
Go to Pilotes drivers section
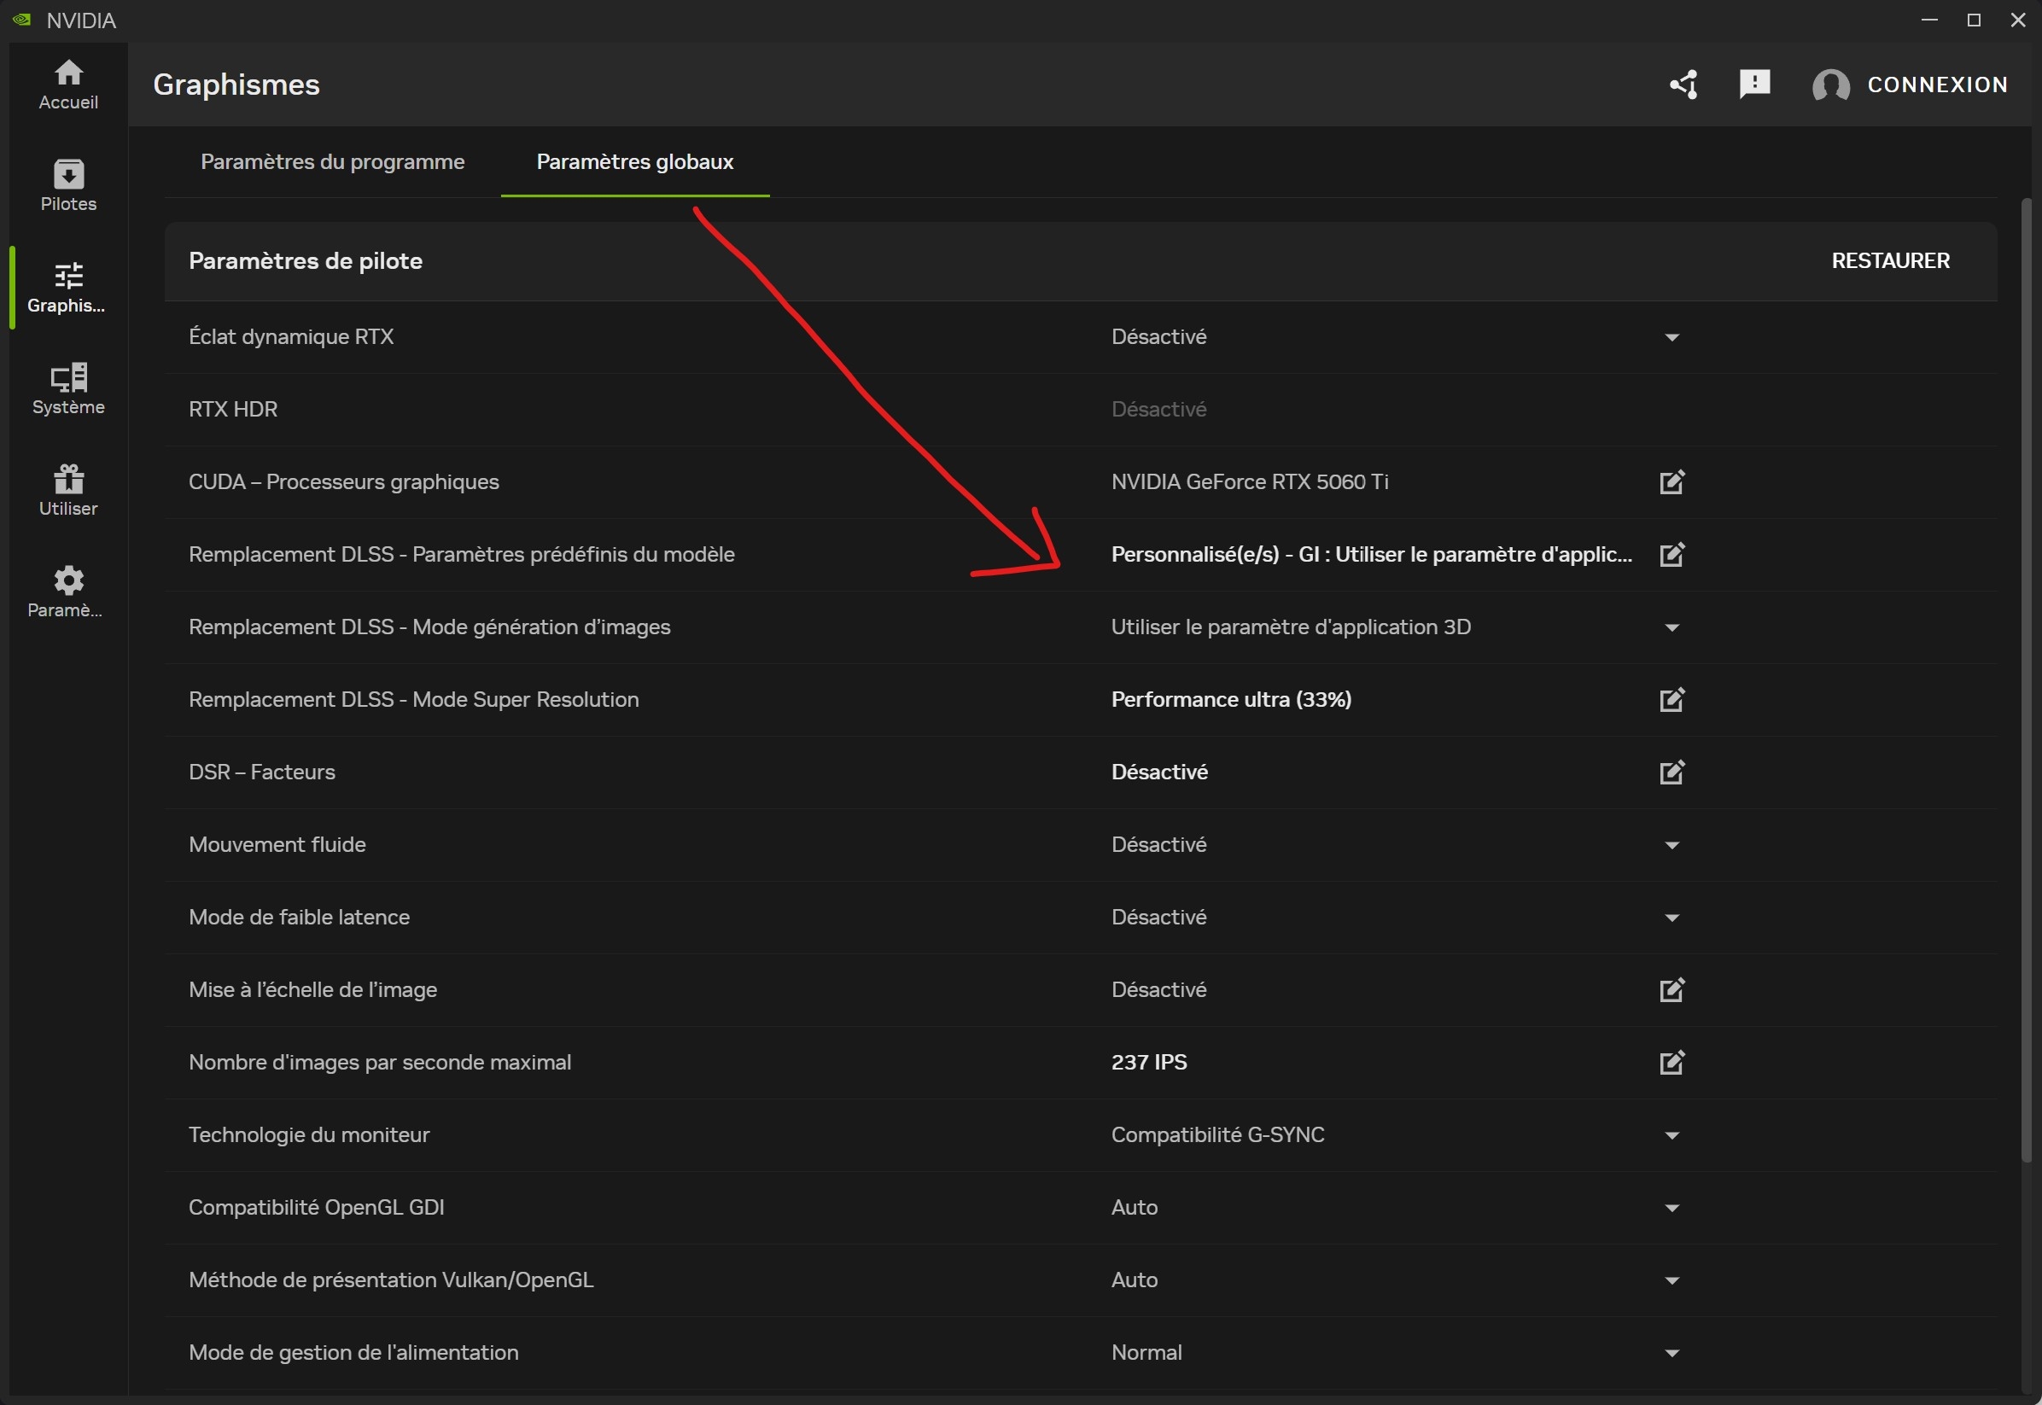tap(68, 186)
